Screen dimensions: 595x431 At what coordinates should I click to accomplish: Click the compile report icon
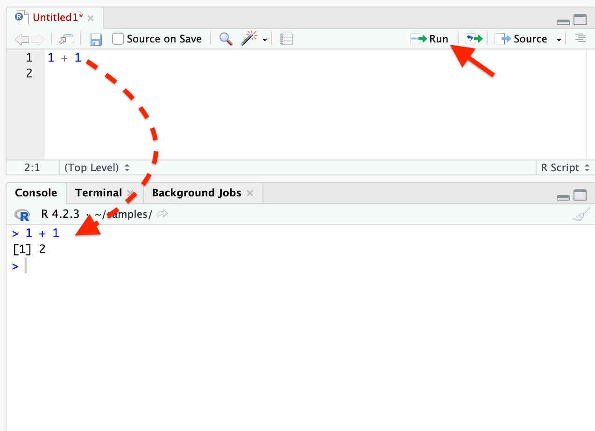point(286,39)
